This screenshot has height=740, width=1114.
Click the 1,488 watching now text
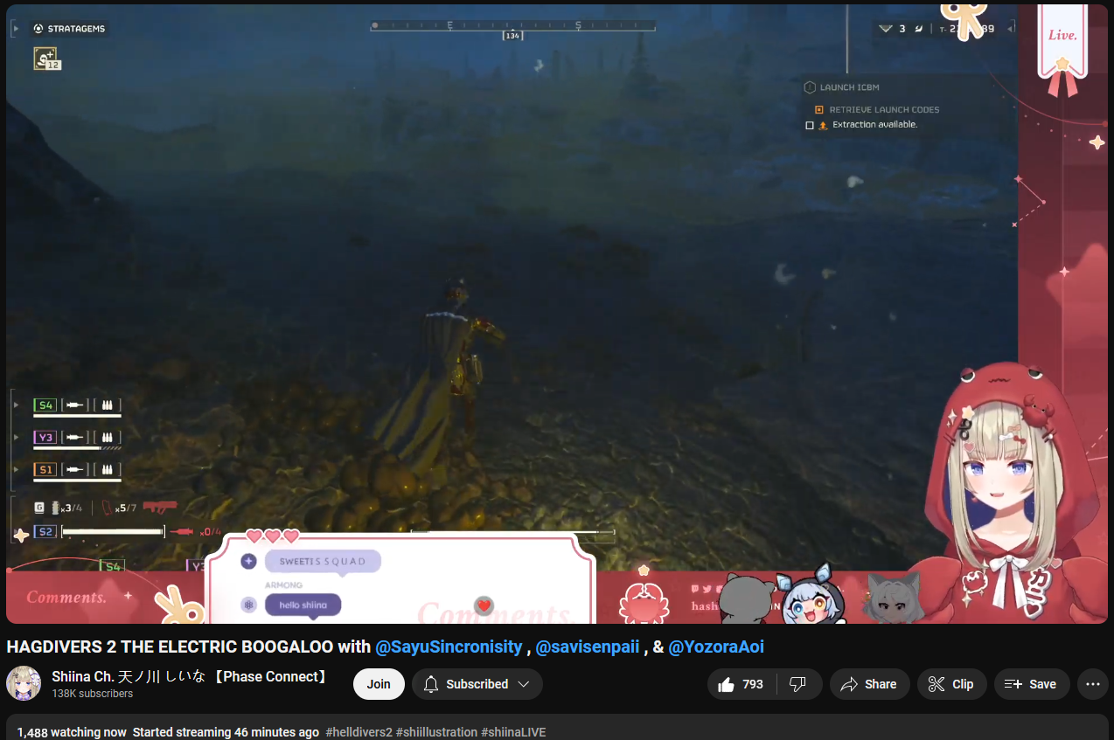72,732
